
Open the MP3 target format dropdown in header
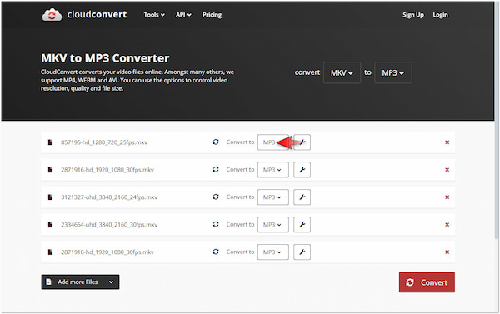392,72
